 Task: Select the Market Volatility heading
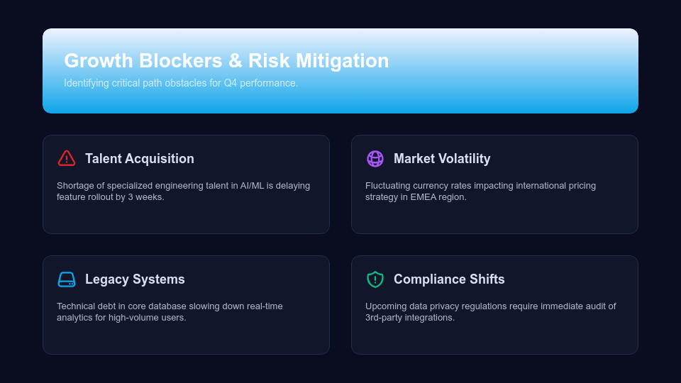(x=441, y=159)
